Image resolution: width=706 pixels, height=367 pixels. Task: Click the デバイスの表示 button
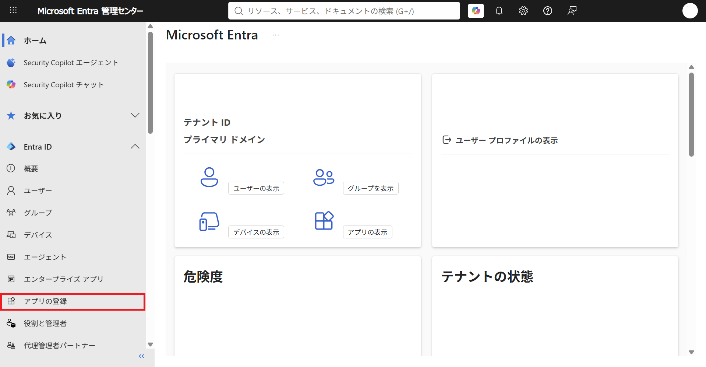256,232
